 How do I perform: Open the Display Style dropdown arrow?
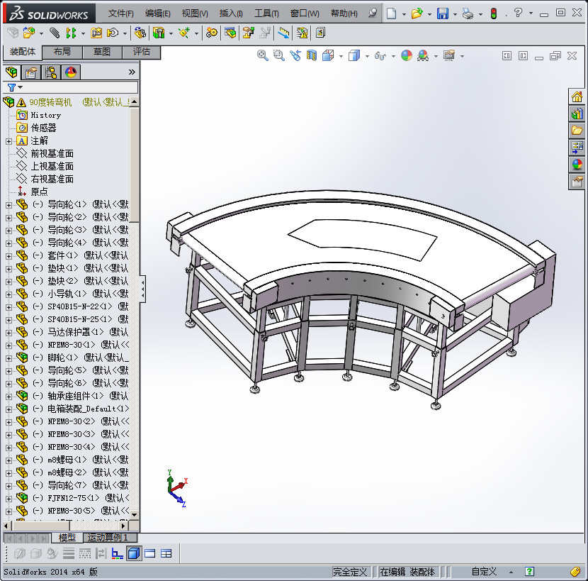(367, 56)
